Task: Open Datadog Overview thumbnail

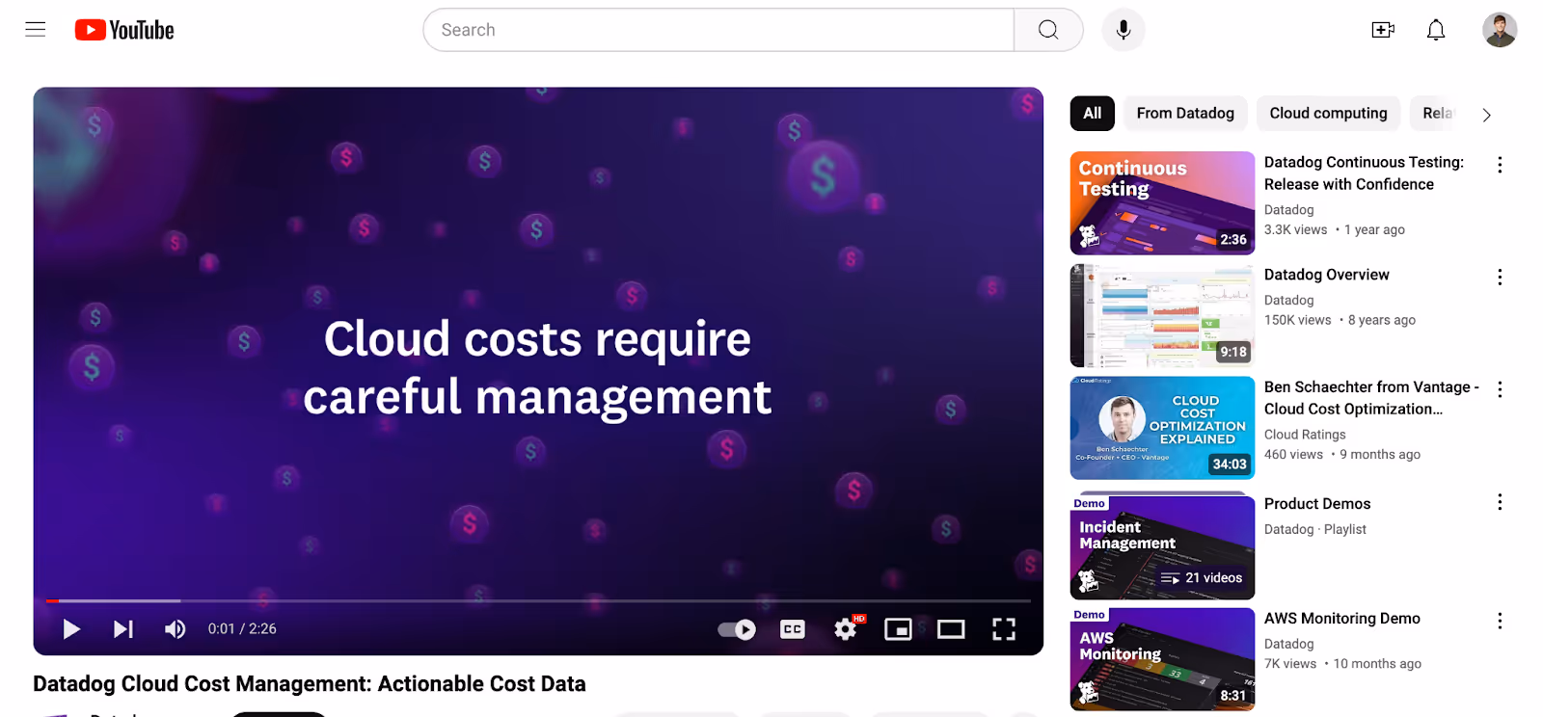Action: (1162, 316)
